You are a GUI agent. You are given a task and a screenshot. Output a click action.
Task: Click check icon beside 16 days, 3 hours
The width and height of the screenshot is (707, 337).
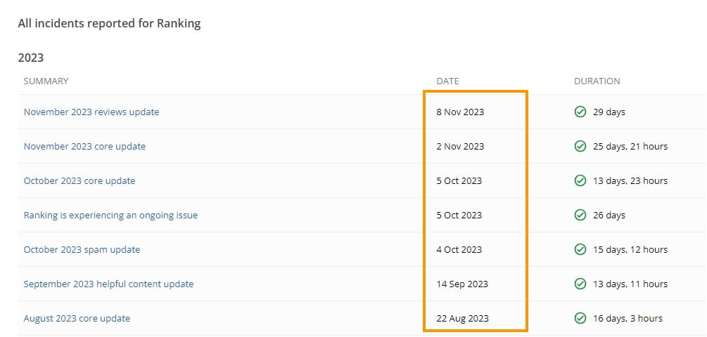[x=580, y=318]
